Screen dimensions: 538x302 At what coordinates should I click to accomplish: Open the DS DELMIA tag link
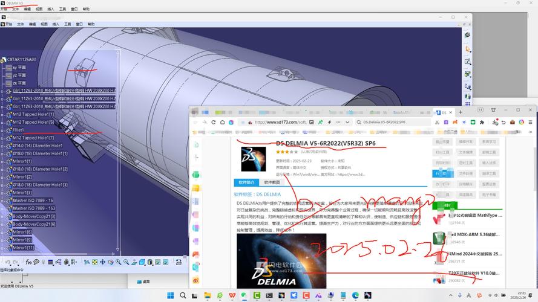(x=268, y=194)
